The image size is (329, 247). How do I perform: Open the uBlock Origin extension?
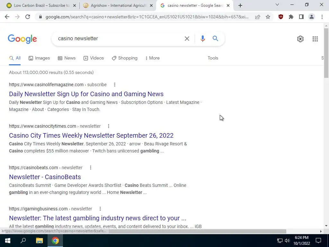click(x=281, y=17)
